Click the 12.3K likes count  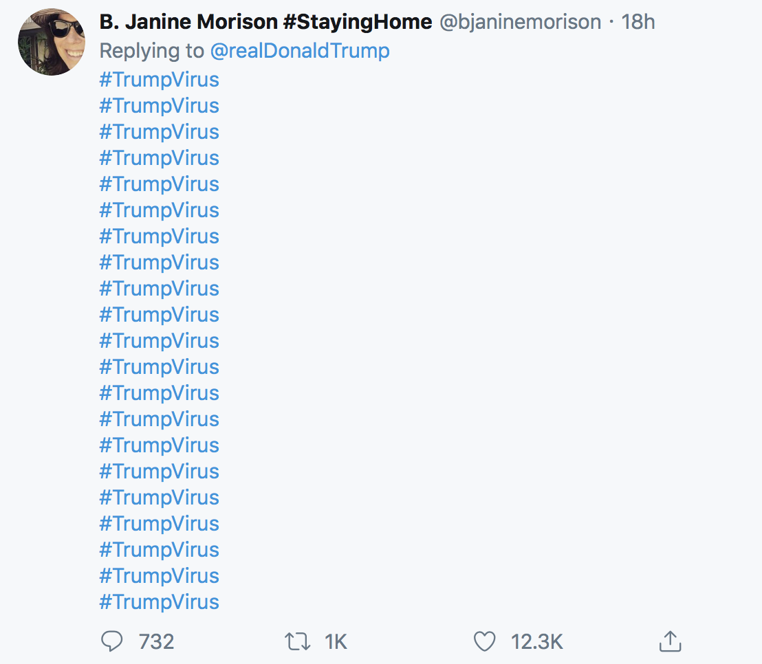(x=536, y=641)
